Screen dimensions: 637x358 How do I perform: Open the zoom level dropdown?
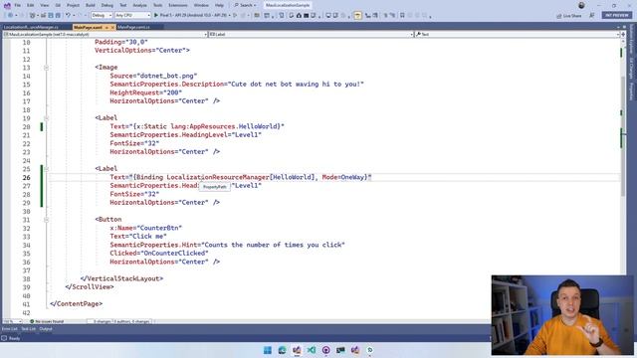(x=12, y=321)
